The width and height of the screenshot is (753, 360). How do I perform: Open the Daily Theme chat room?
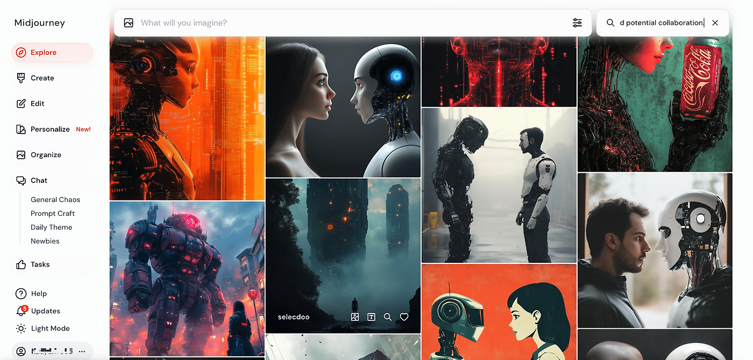point(51,227)
